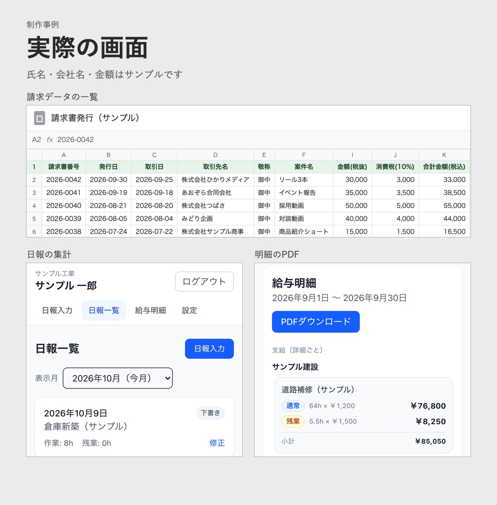
Task: Click cell あおぞら合同会社
Action: click(216, 193)
